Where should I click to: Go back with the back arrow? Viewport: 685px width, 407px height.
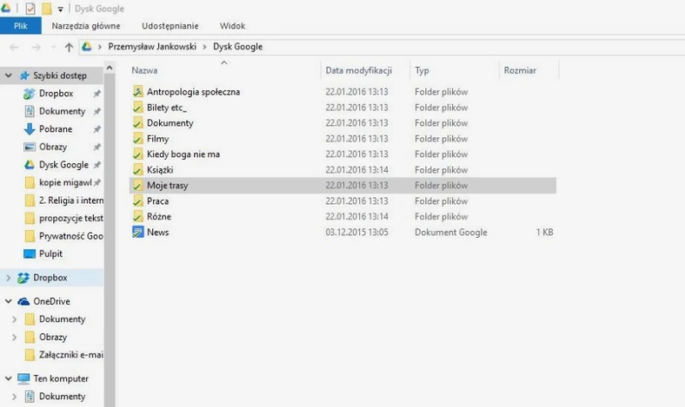point(14,47)
